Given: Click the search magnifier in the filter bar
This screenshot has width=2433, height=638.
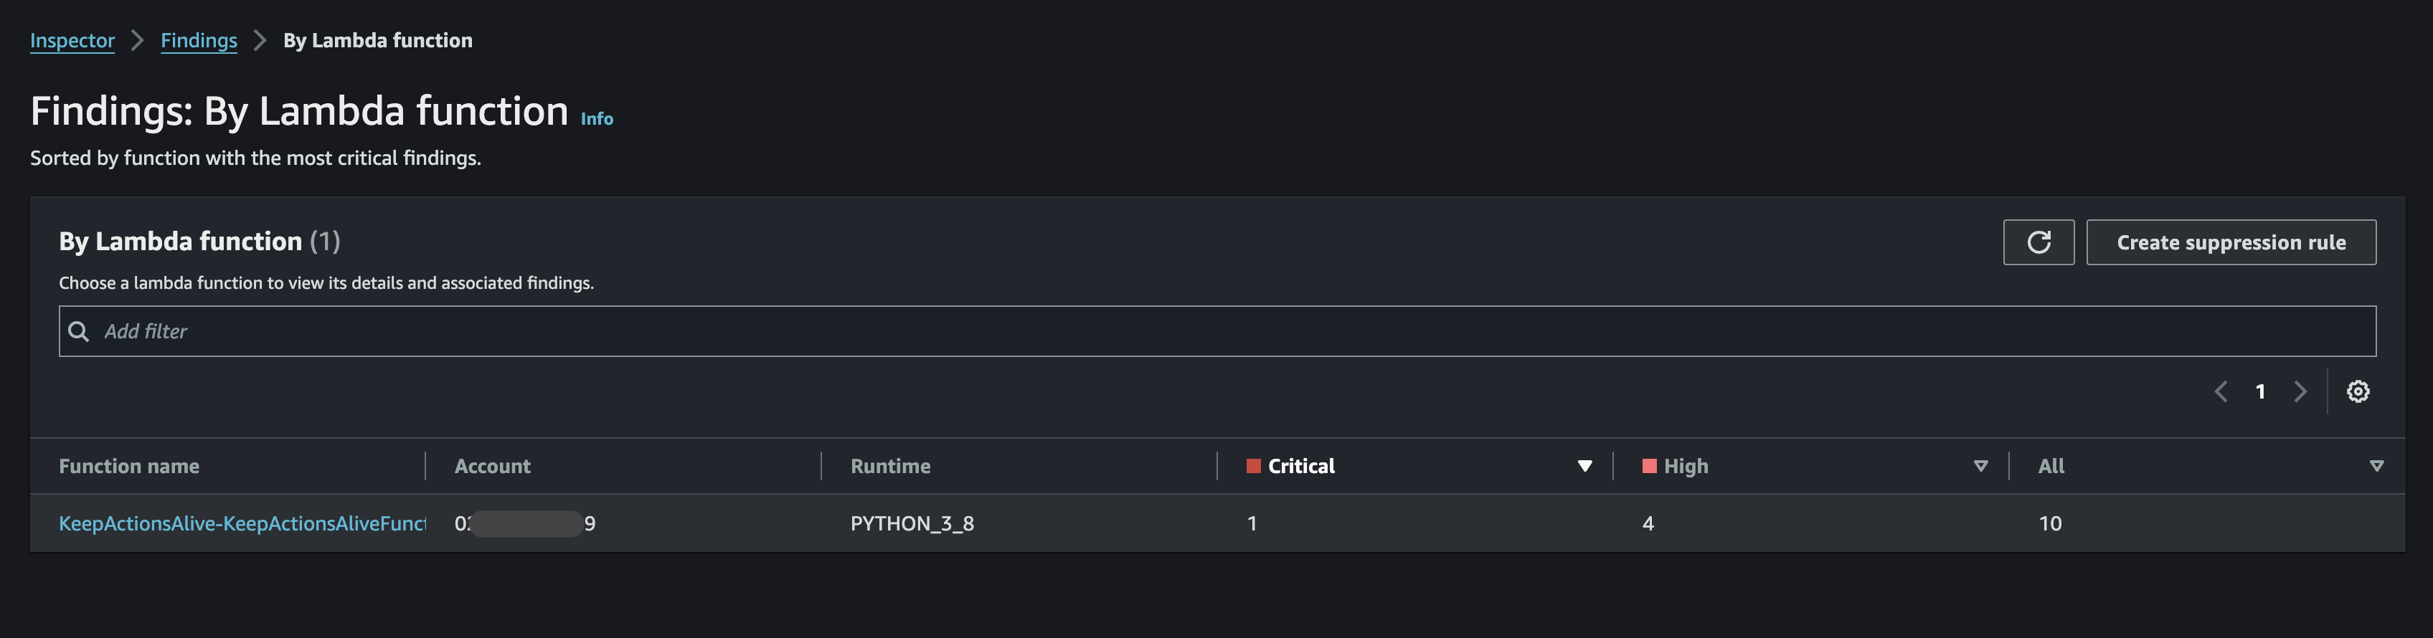Looking at the screenshot, I should tap(80, 331).
